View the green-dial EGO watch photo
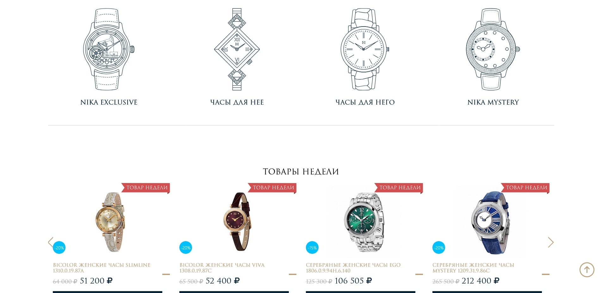 point(364,221)
